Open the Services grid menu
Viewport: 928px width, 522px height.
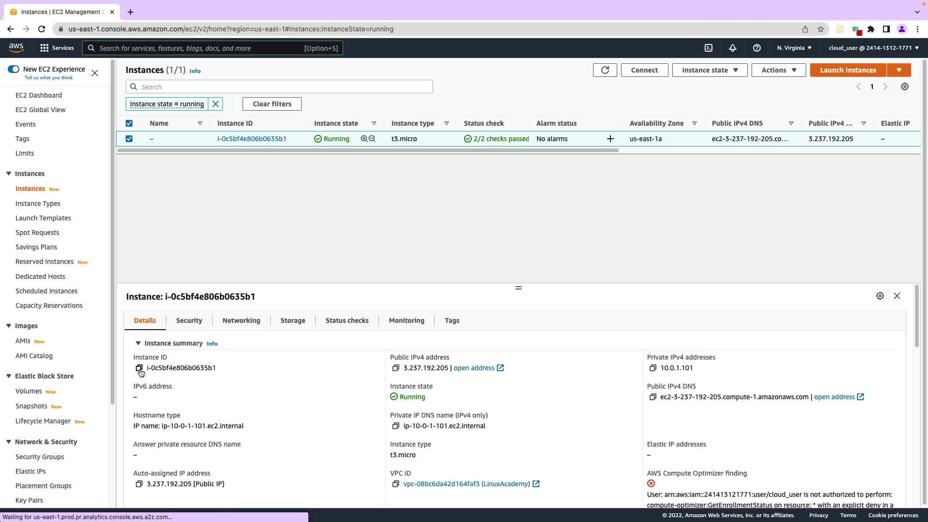(x=57, y=48)
